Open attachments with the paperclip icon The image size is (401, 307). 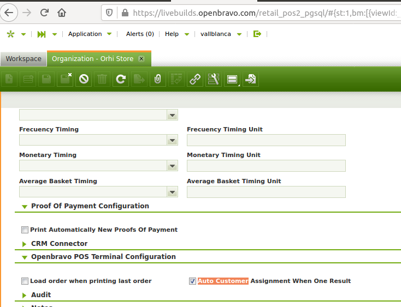[x=157, y=80]
